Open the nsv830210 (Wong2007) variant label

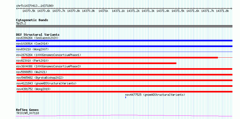(32, 49)
